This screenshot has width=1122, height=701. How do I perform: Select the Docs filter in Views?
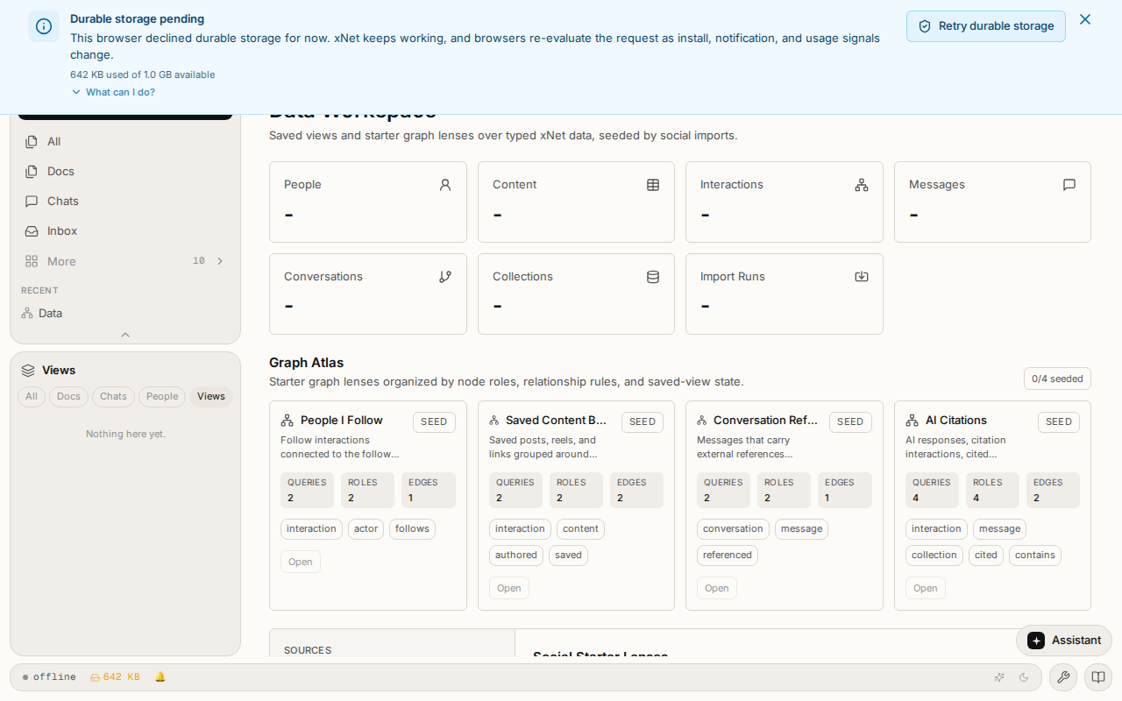(68, 397)
